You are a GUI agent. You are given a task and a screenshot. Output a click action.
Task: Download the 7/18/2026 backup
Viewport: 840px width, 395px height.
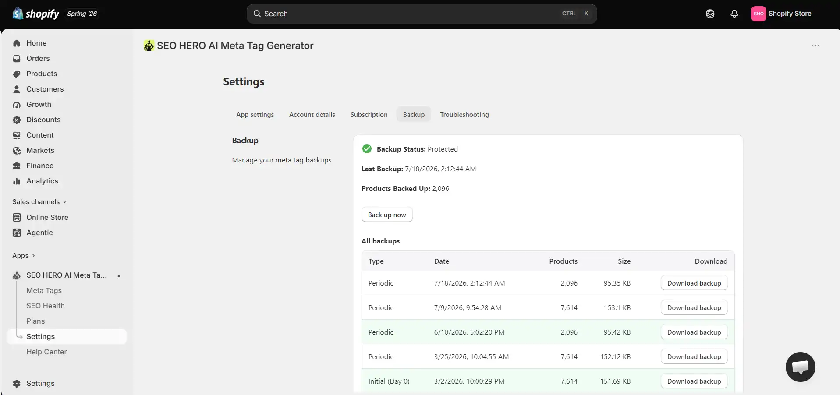pyautogui.click(x=694, y=283)
